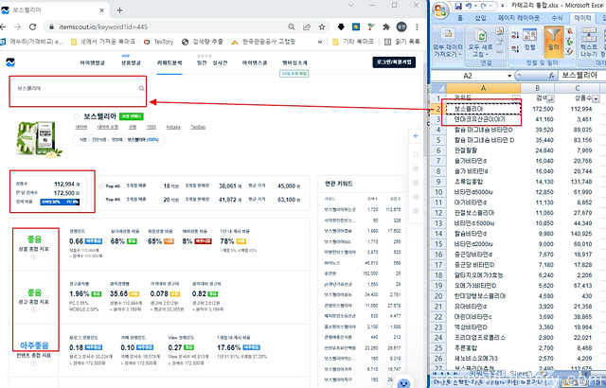
Task: Share this page from the address bar
Action: pos(307,27)
